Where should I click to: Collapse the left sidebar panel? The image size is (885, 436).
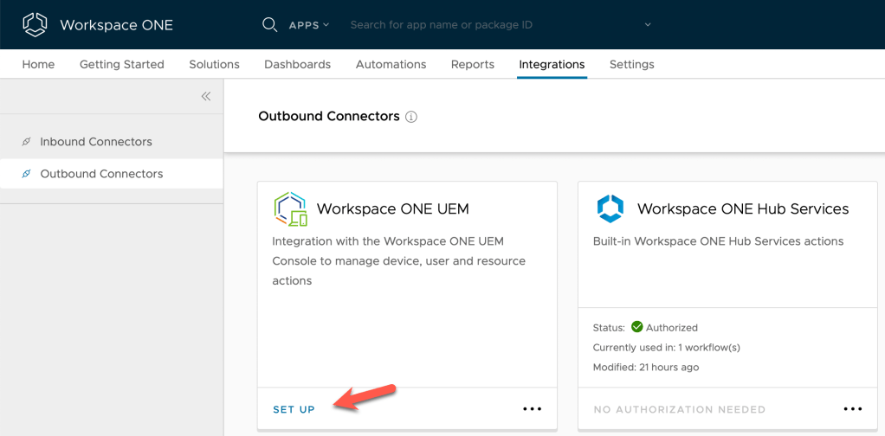tap(205, 96)
